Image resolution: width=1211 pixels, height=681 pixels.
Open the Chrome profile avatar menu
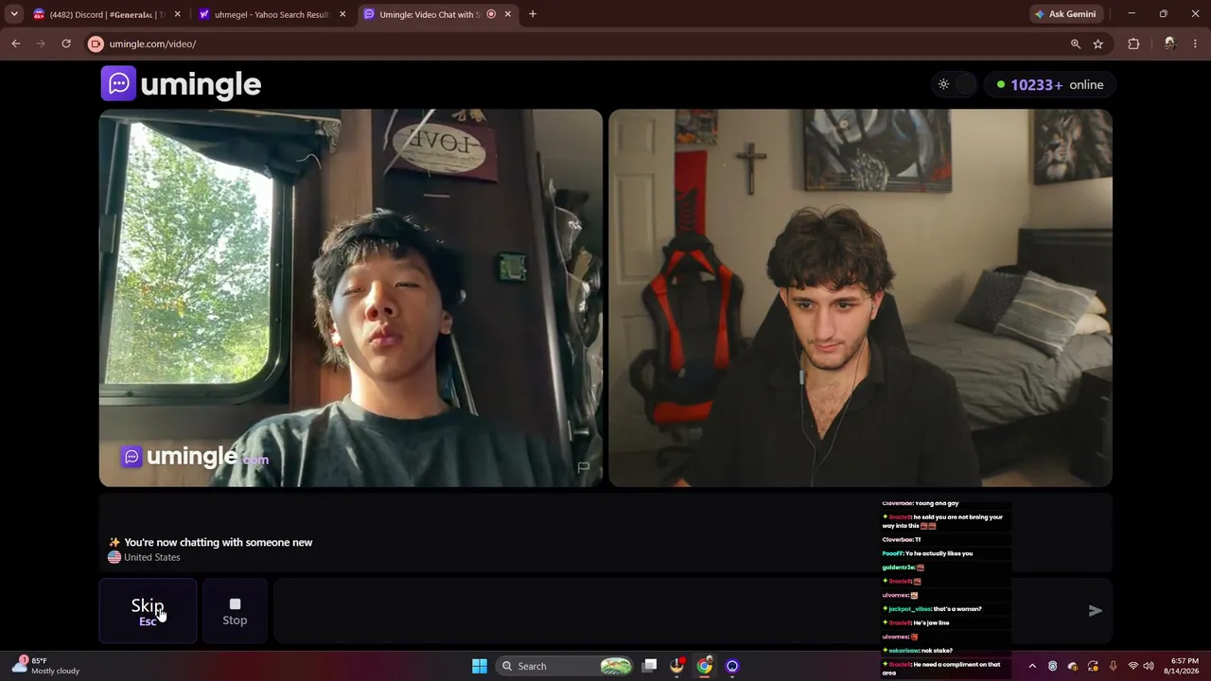(x=1169, y=44)
